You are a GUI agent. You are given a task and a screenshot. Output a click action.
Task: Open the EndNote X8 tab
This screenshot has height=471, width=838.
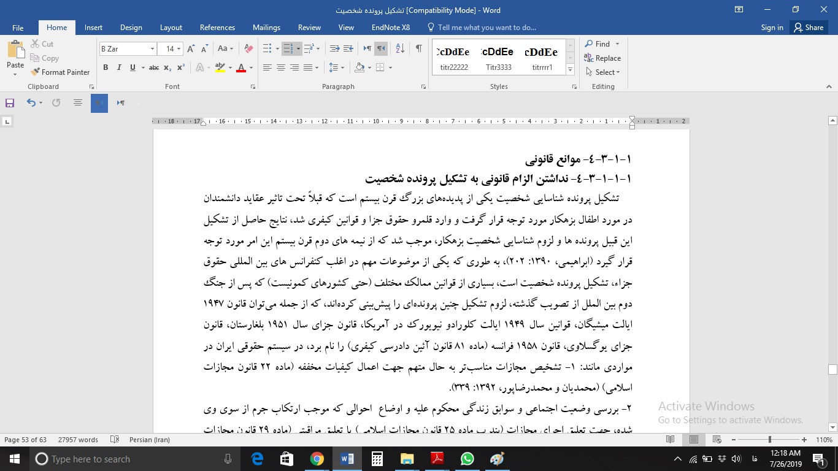tap(390, 27)
